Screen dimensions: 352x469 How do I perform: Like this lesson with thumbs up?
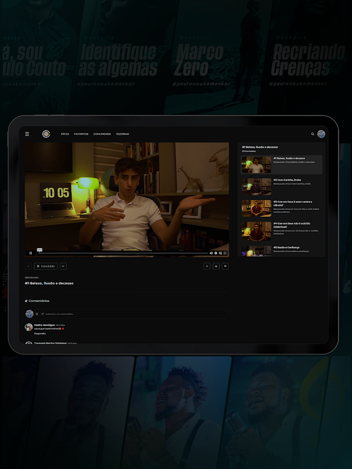click(x=216, y=266)
